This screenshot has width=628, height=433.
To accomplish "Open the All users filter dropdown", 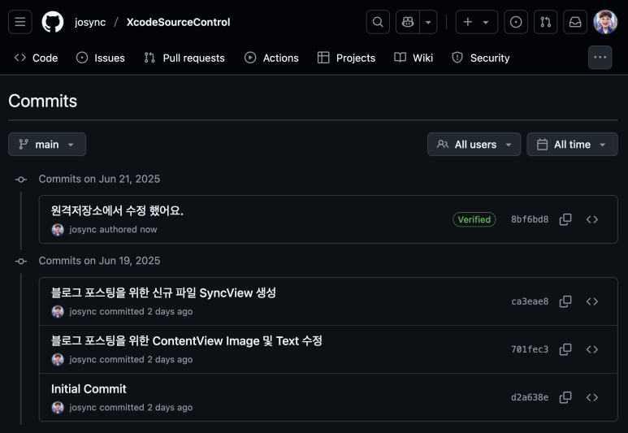I will 474,145.
